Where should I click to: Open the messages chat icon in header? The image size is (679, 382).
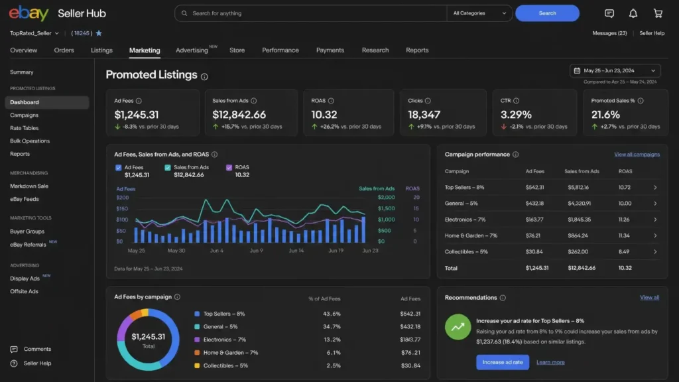coord(609,13)
